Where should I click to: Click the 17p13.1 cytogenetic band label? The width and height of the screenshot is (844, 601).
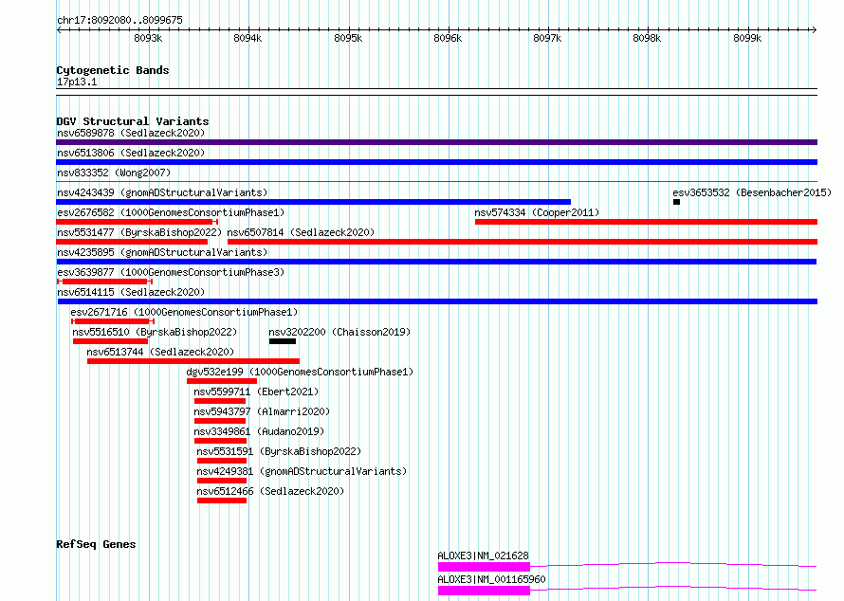77,82
